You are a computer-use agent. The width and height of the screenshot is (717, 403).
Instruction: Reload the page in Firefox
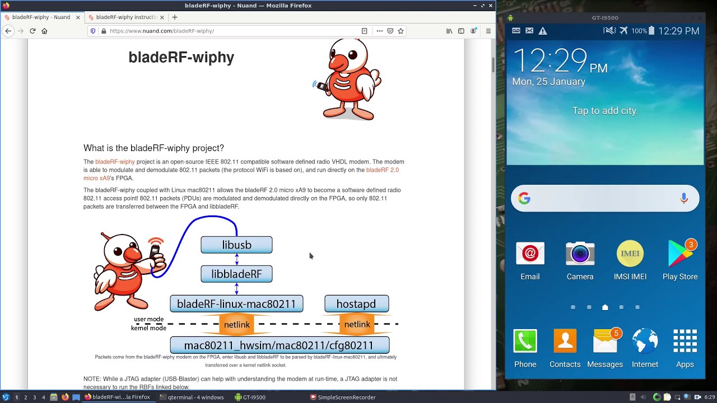(32, 31)
